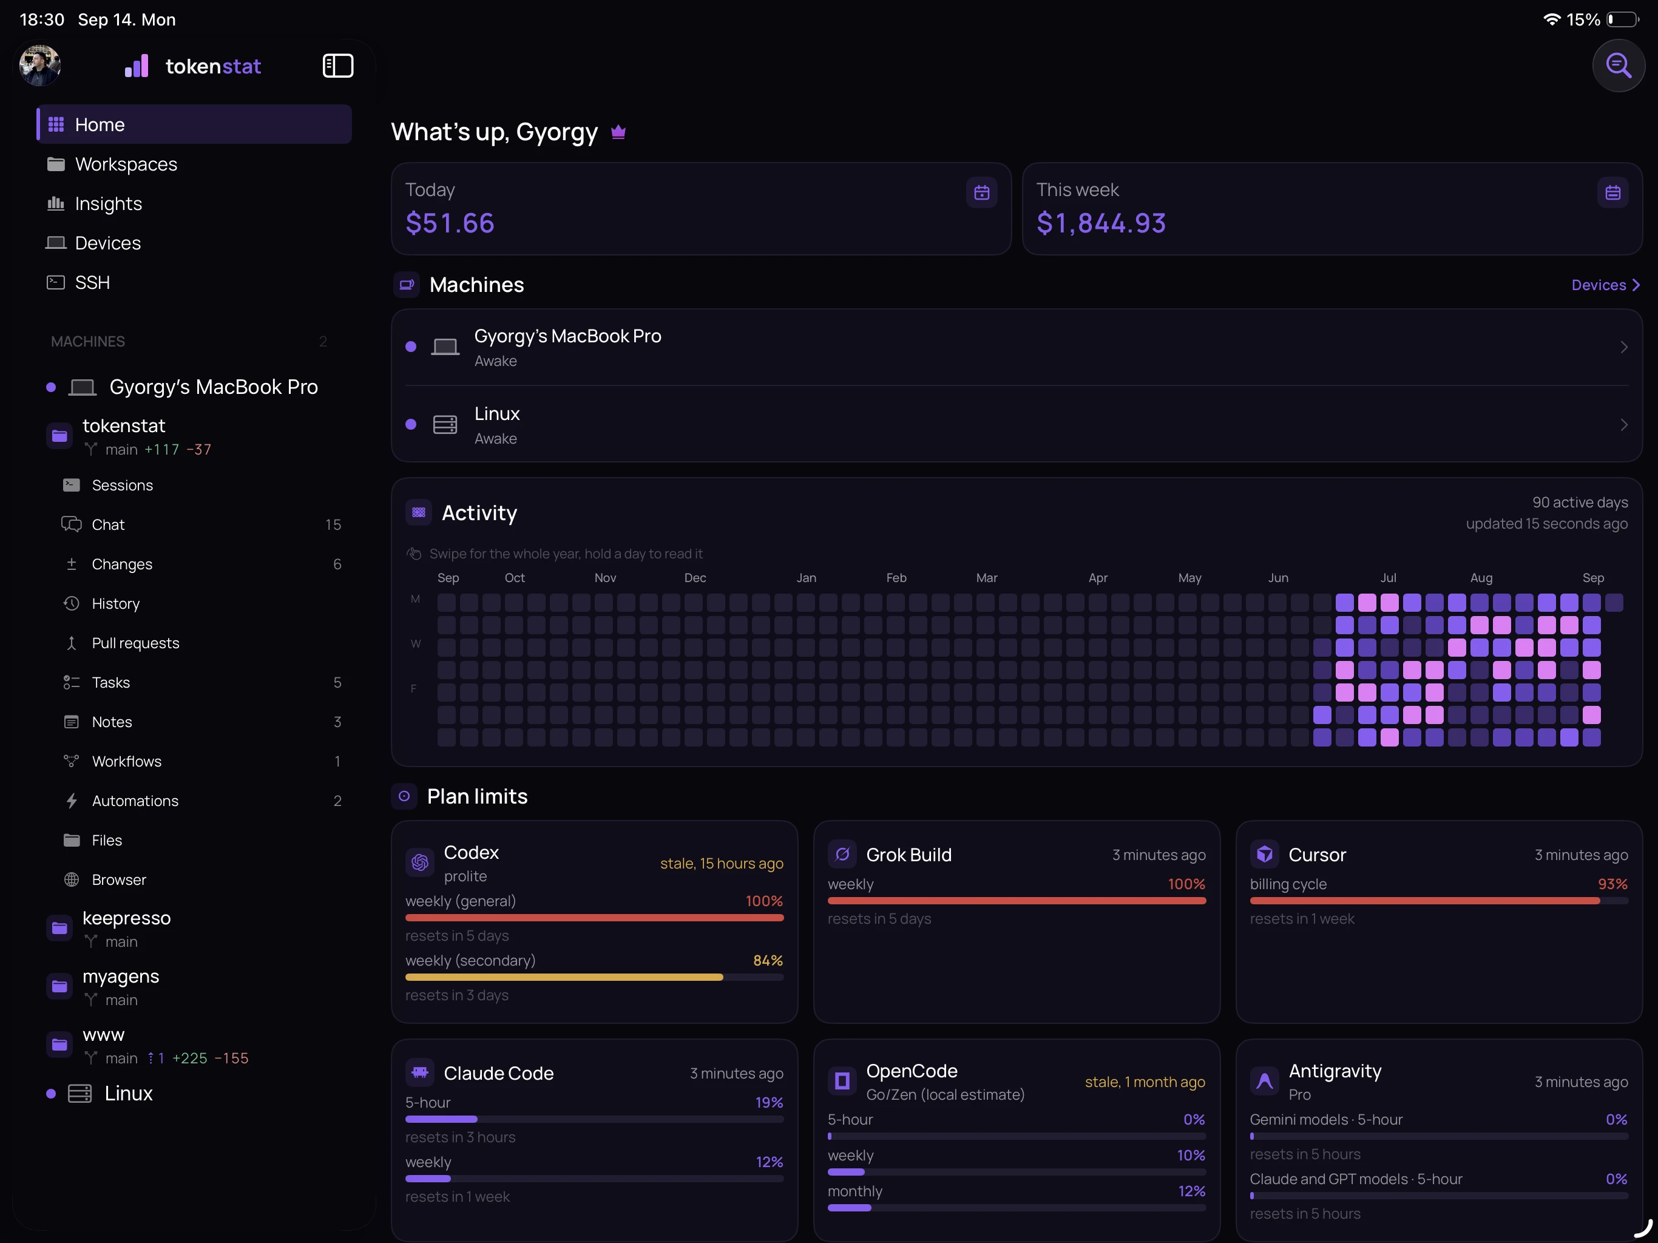This screenshot has width=1658, height=1243.
Task: Go to Devices in sidebar navigation
Action: click(x=194, y=243)
